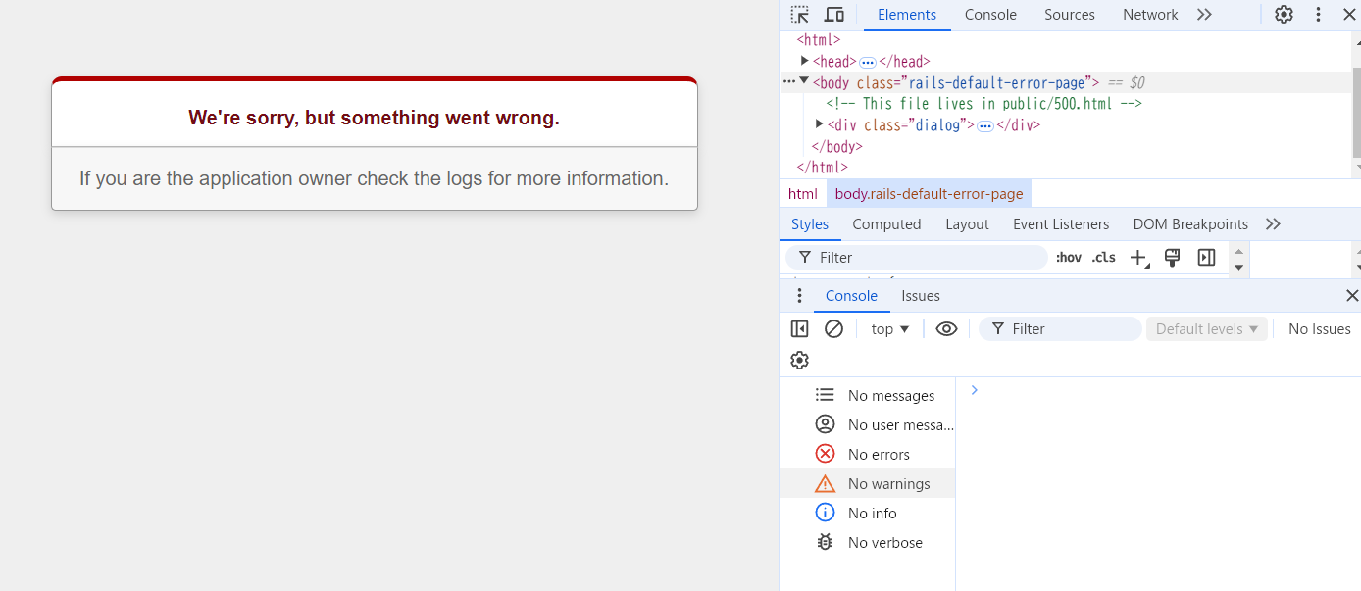Viewport: 1361px width, 591px height.
Task: Show more style pane tabs chevron
Action: 1273,224
